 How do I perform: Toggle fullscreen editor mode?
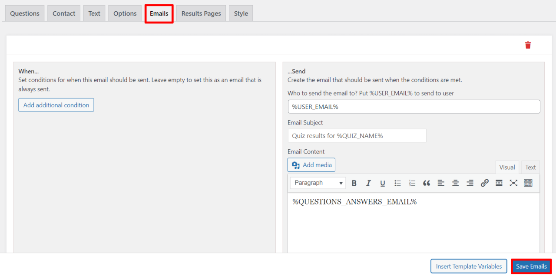(513, 183)
